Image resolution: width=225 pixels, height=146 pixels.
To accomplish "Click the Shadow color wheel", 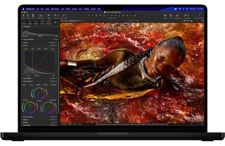I will (x=30, y=107).
